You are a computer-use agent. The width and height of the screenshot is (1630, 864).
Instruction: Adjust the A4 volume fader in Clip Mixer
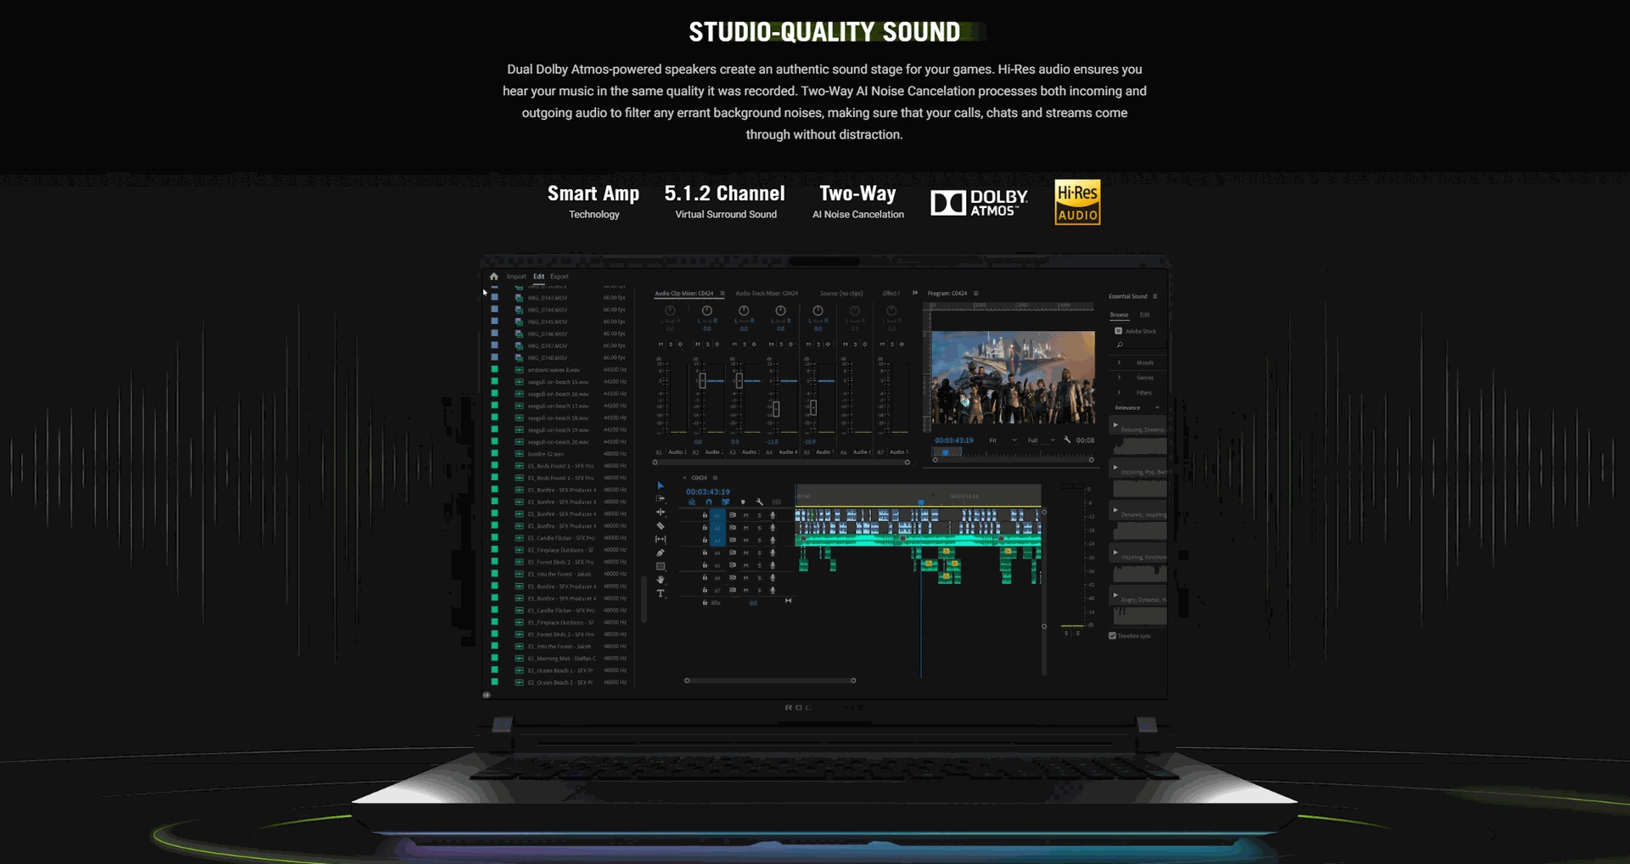(776, 409)
